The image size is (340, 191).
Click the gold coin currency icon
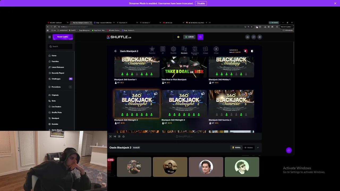(x=178, y=37)
